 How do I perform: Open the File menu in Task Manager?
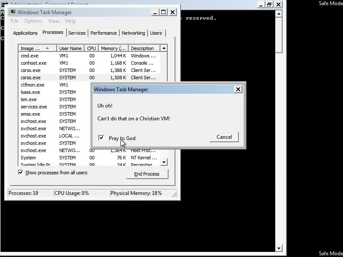(x=15, y=21)
